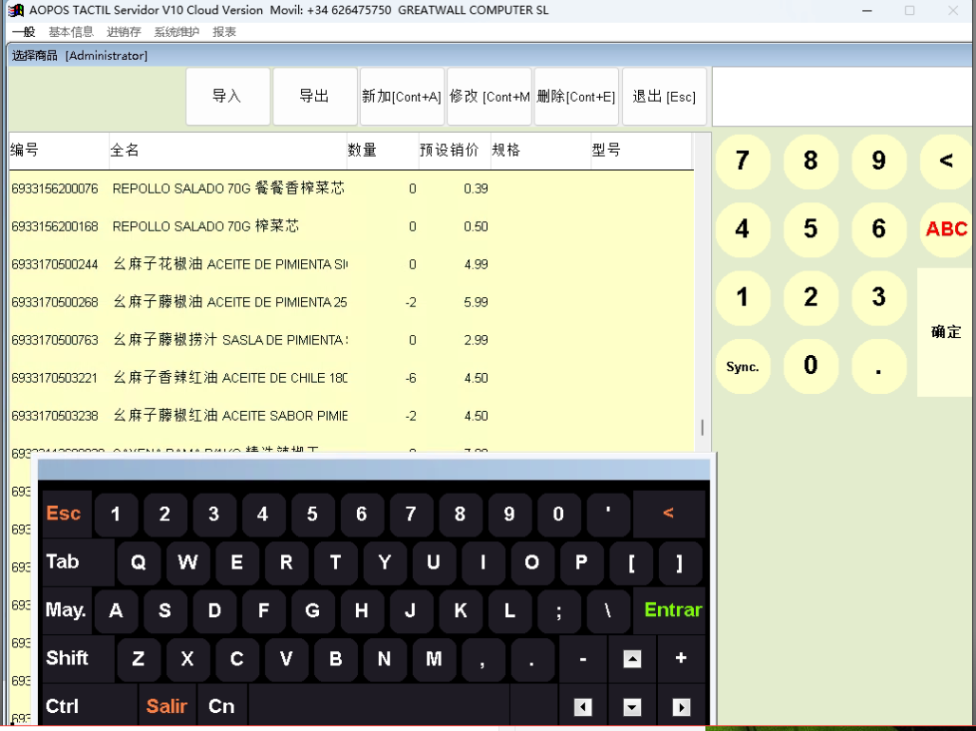This screenshot has width=976, height=731.
Task: Click numpad backspace '<' button
Action: point(946,160)
